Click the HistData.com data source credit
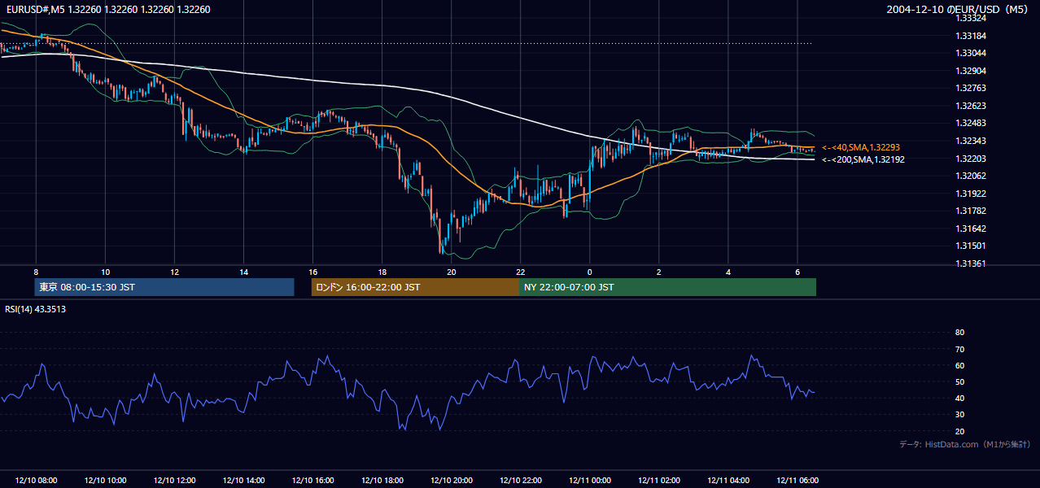 coord(965,444)
